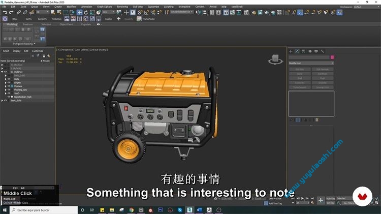Activate the Select and Link tool
This screenshot has height=214, width=381.
pyautogui.click(x=19, y=12)
